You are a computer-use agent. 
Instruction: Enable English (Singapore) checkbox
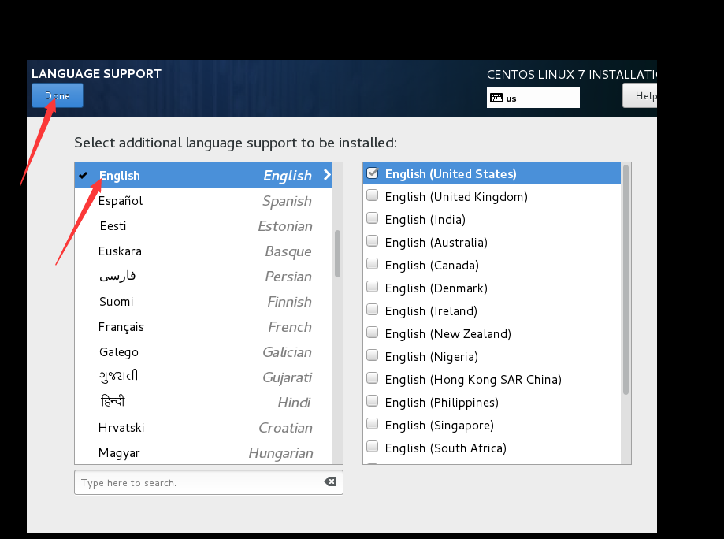point(372,425)
